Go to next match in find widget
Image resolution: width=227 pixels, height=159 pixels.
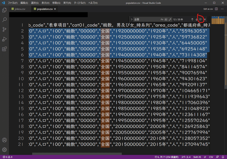tap(196, 19)
